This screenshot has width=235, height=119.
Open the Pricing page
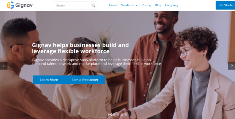146,5
